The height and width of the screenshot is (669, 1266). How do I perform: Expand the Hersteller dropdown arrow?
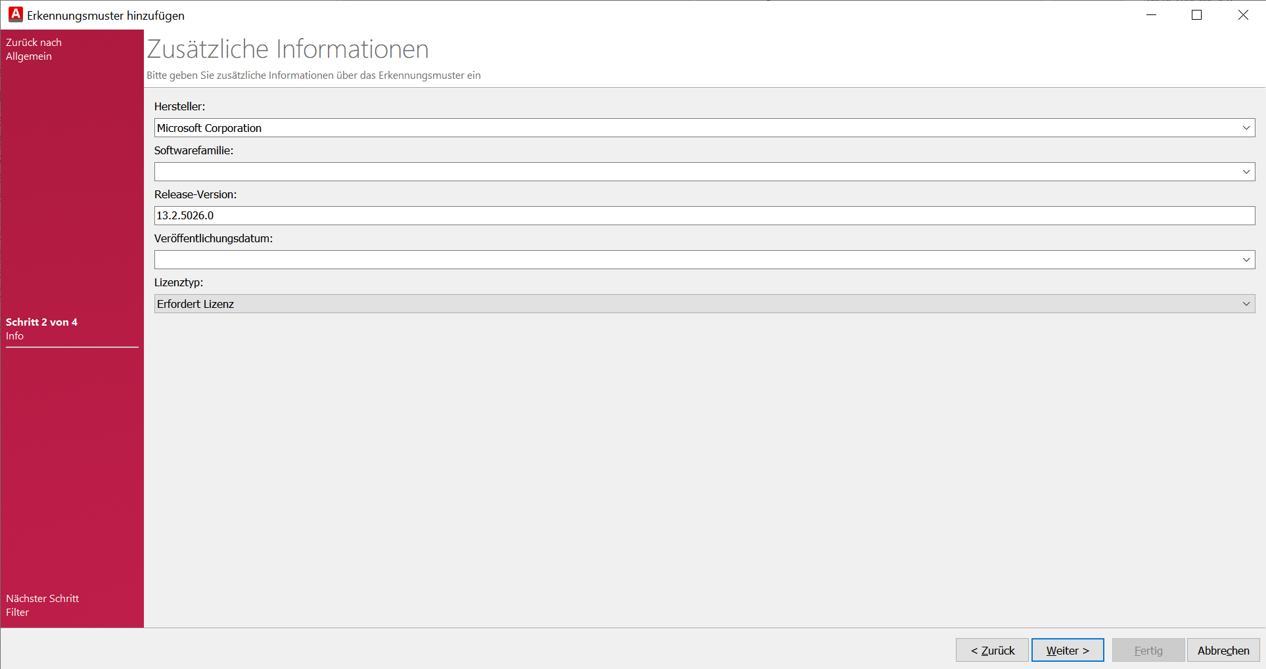point(1246,128)
